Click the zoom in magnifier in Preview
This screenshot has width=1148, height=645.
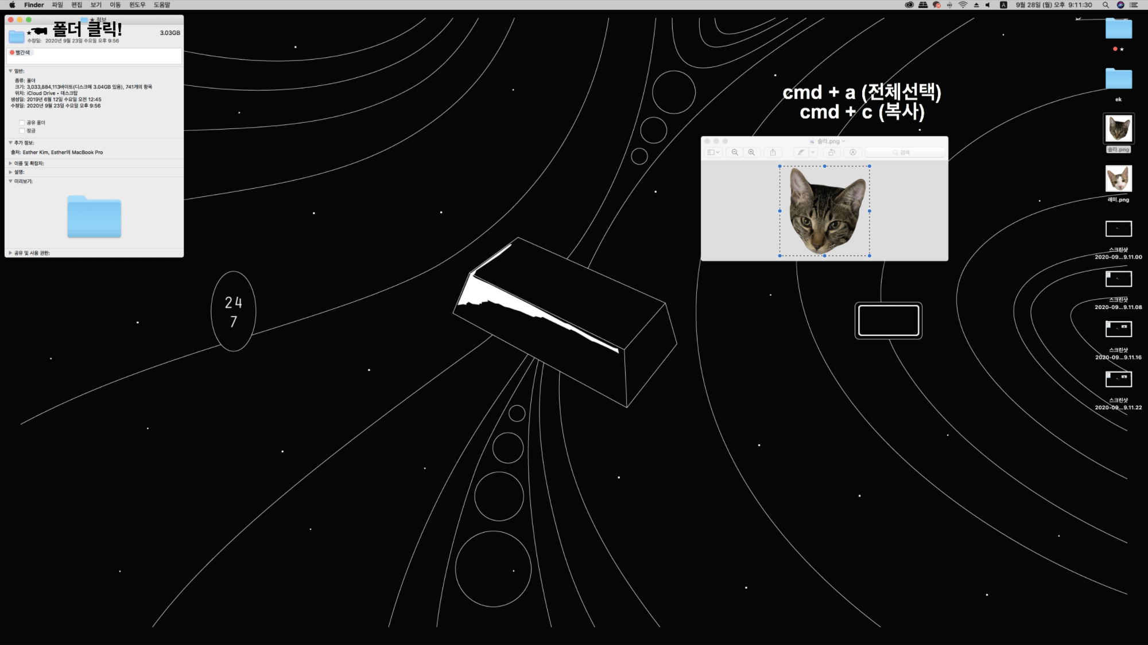(751, 153)
